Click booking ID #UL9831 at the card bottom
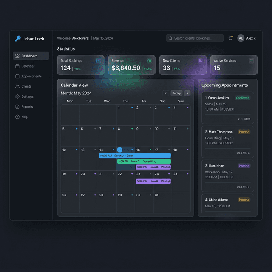 click(244, 119)
